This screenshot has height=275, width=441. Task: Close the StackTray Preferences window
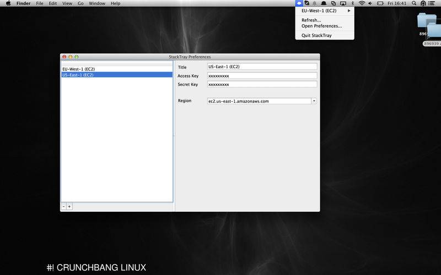pos(64,57)
